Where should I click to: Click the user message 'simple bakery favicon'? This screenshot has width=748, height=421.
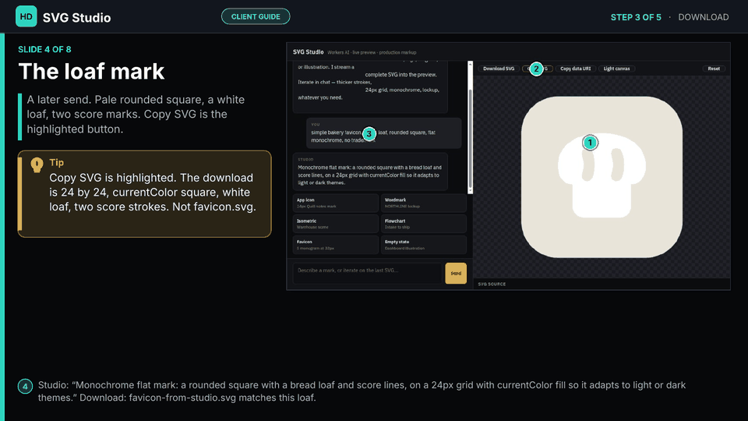point(383,133)
